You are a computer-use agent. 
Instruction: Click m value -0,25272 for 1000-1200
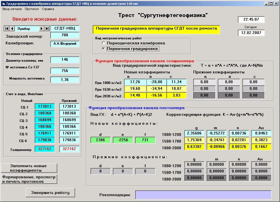217,133
